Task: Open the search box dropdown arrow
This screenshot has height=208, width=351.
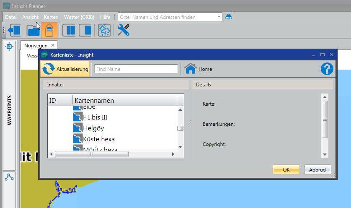Action: tap(219, 17)
